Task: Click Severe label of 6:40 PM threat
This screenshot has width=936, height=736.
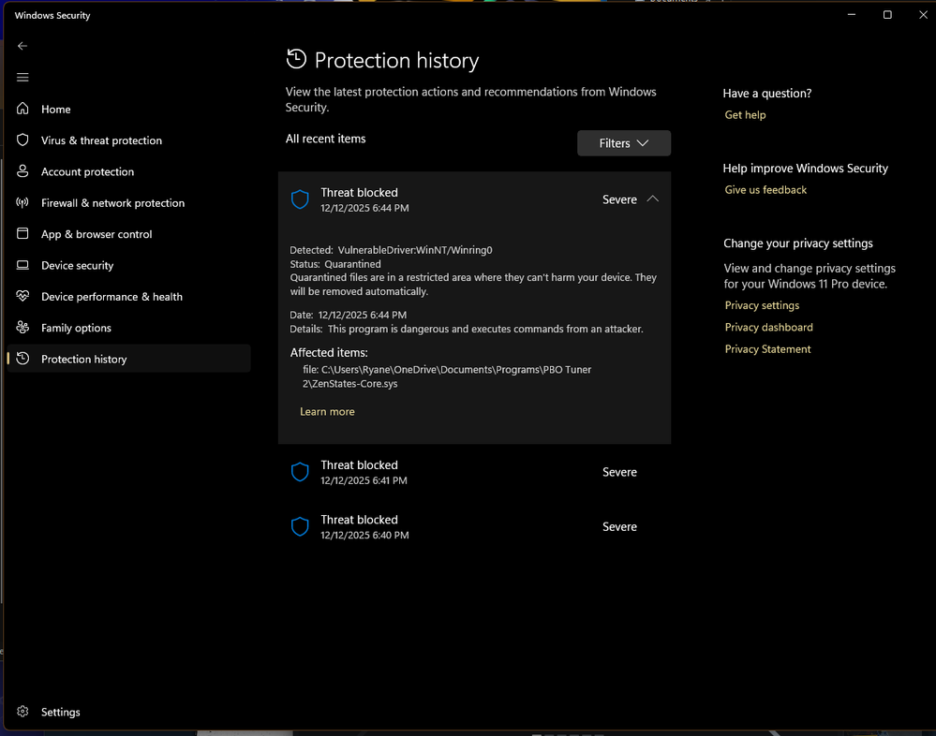Action: (619, 526)
